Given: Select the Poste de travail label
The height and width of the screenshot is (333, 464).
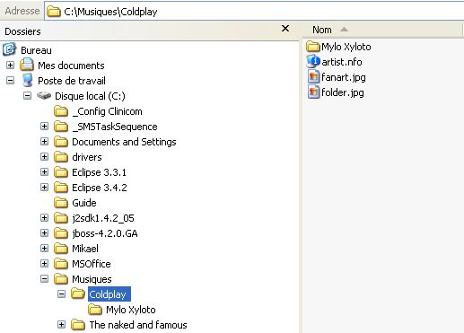Looking at the screenshot, I should pos(72,81).
